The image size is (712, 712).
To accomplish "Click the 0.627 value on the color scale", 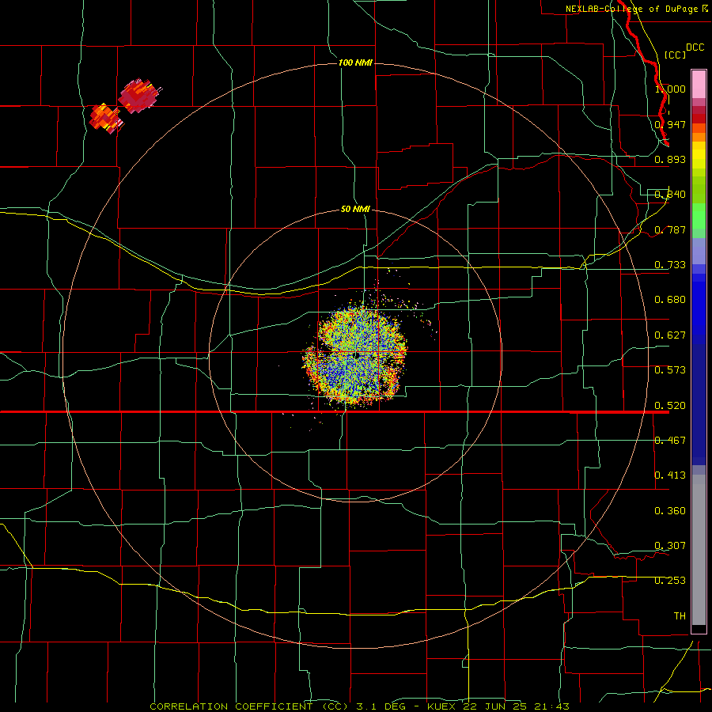I will 670,335.
